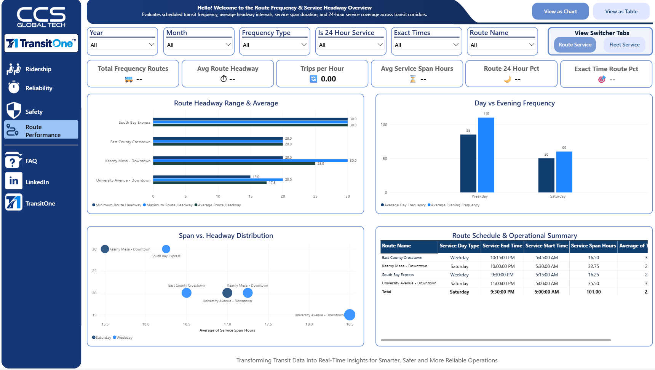Screen dimensions: 655x370
Task: Open the LinkedIn link label
Action: click(37, 182)
